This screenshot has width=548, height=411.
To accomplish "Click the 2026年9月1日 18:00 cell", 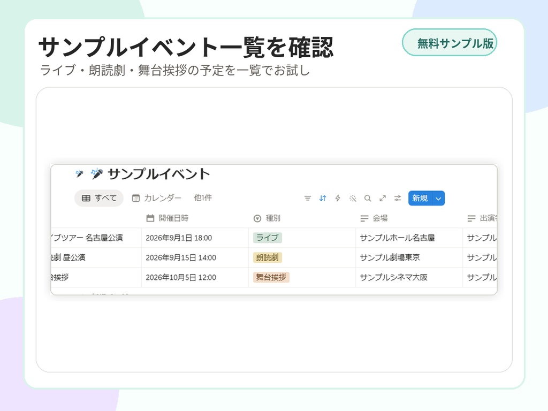I will (x=195, y=238).
